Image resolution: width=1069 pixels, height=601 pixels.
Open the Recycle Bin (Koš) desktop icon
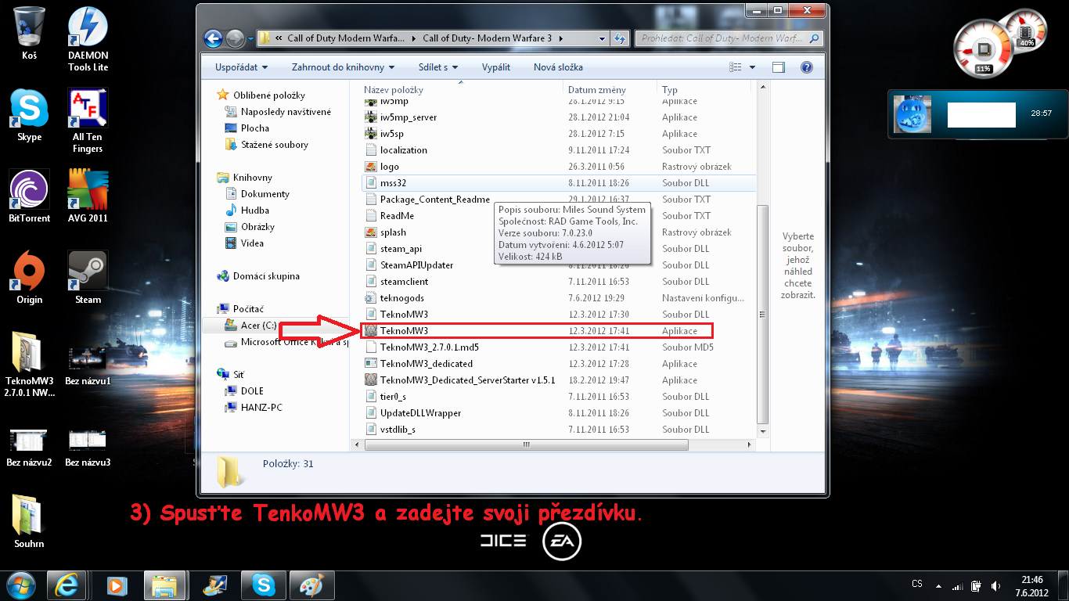(x=30, y=34)
